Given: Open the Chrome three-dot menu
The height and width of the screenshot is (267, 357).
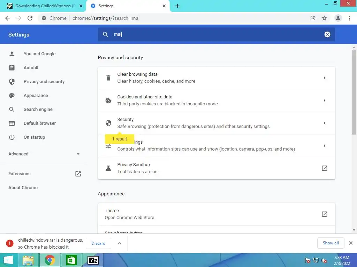Looking at the screenshot, I should point(349,18).
